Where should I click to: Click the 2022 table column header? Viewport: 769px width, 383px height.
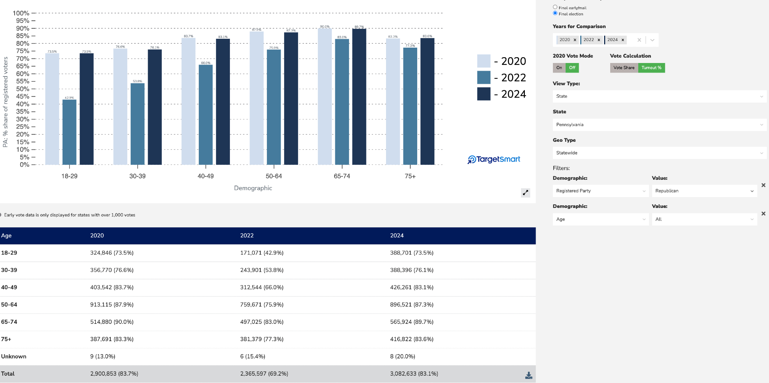[247, 235]
